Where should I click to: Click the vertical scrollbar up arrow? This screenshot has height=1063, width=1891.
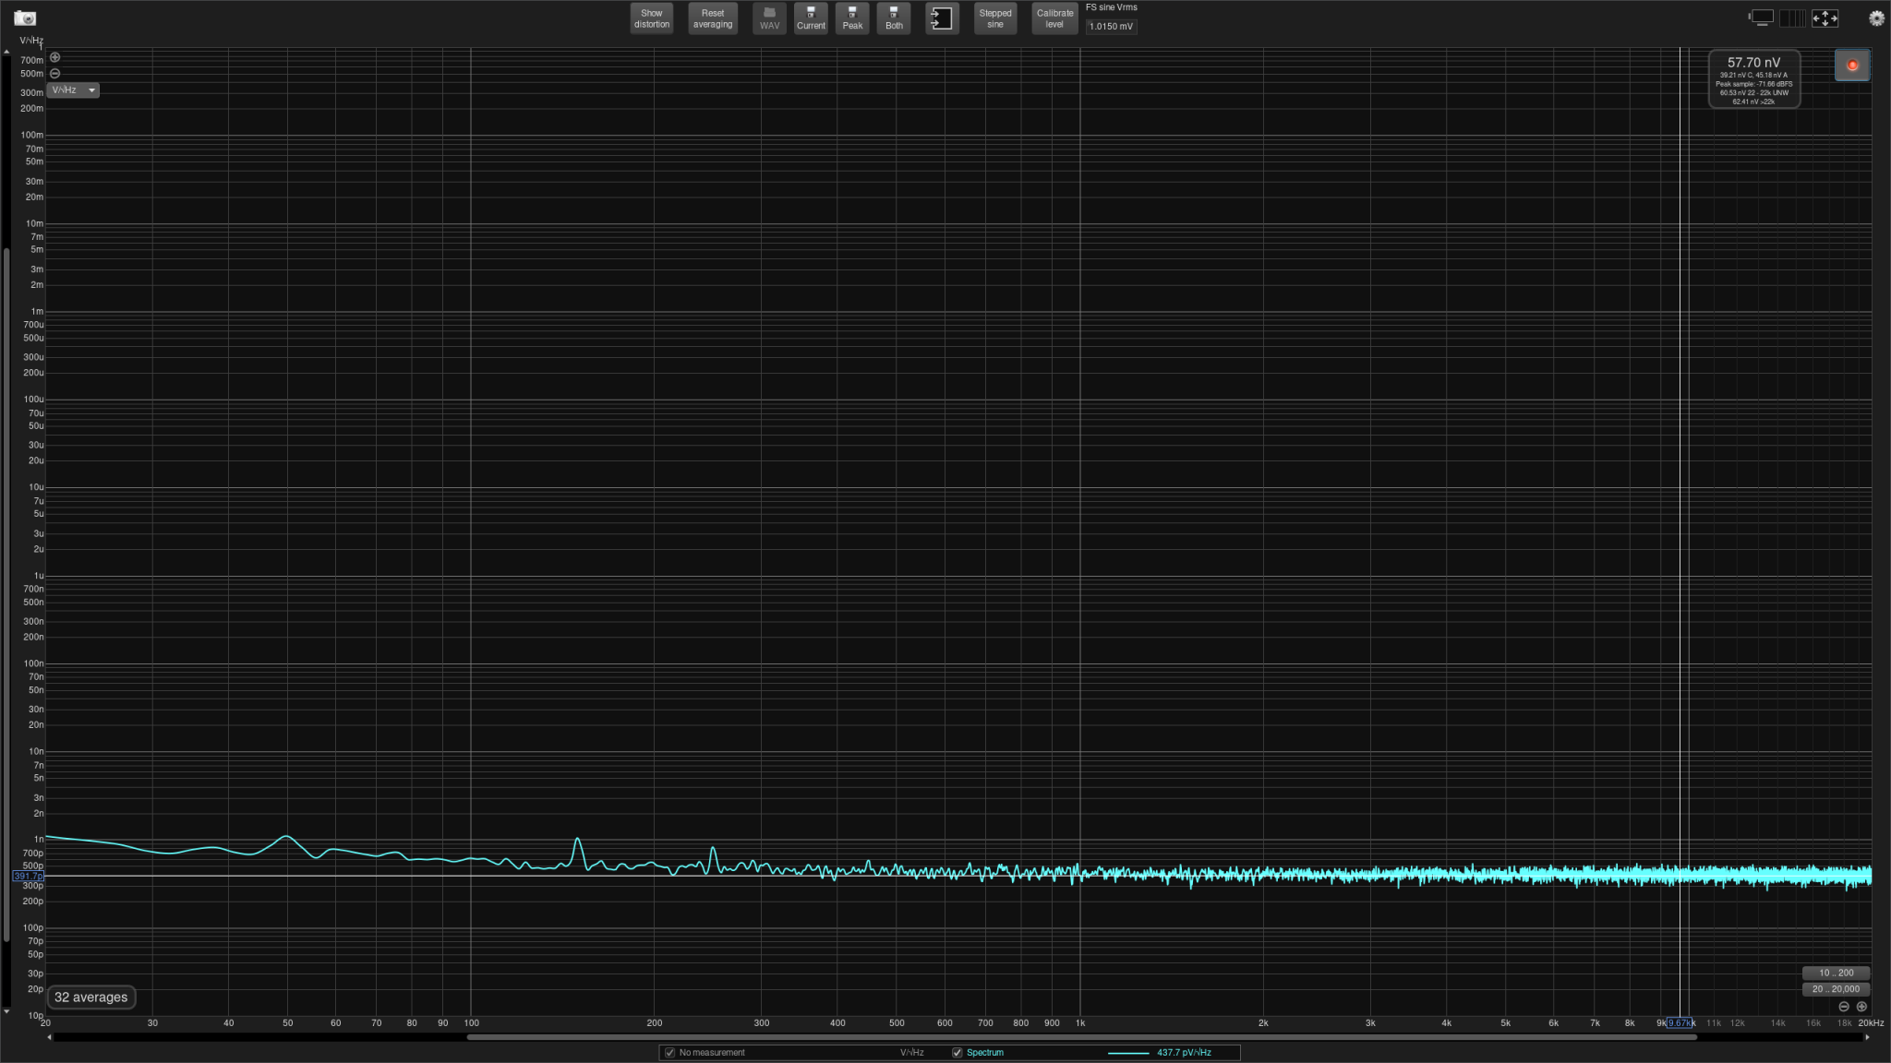tap(6, 52)
